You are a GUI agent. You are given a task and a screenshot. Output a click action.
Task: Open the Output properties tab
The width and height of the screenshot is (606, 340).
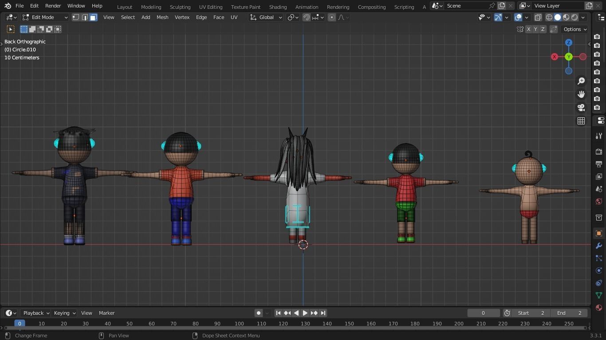599,164
